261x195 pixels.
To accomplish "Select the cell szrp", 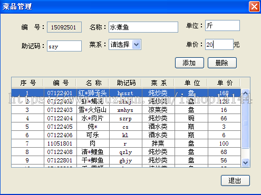I will tap(125, 118).
